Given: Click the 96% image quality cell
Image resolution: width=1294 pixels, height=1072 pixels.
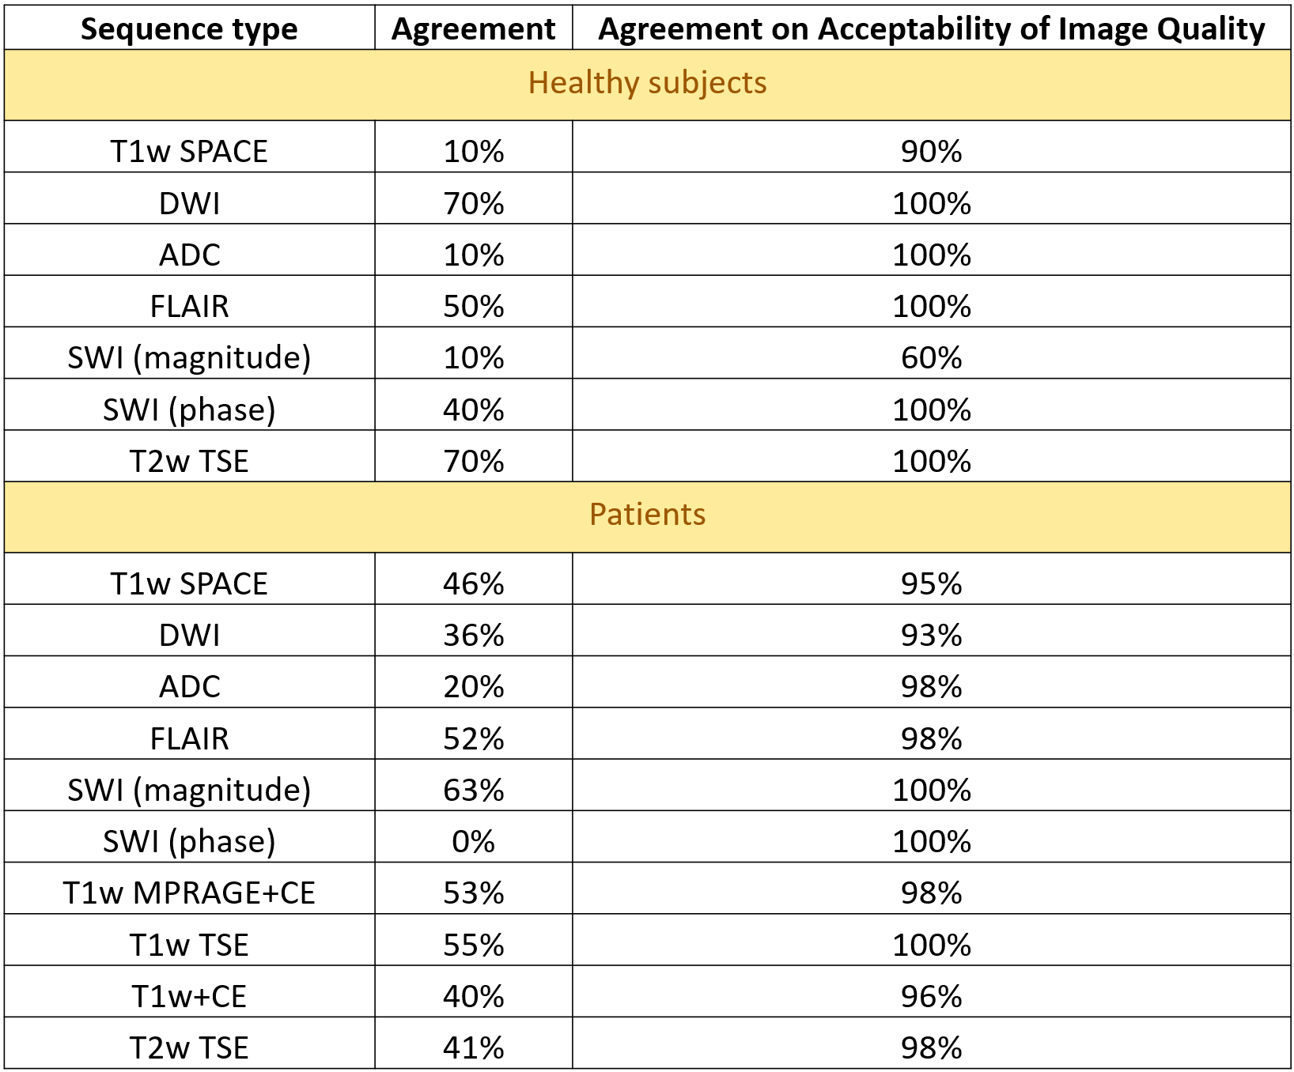Looking at the screenshot, I should coord(931,996).
